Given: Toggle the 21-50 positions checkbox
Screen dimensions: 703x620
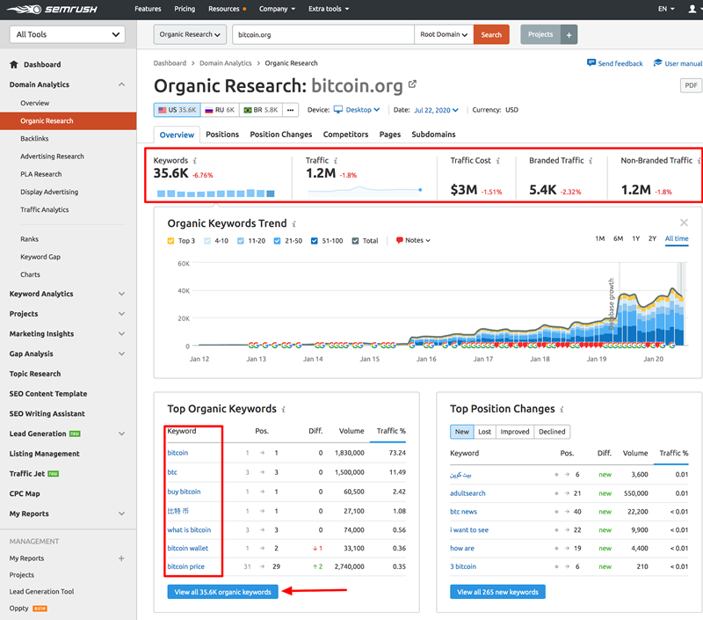Looking at the screenshot, I should coord(277,241).
